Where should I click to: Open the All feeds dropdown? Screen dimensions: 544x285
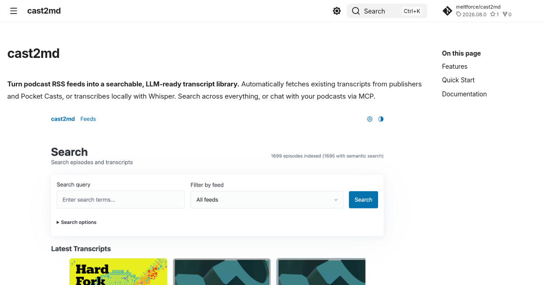coord(267,199)
